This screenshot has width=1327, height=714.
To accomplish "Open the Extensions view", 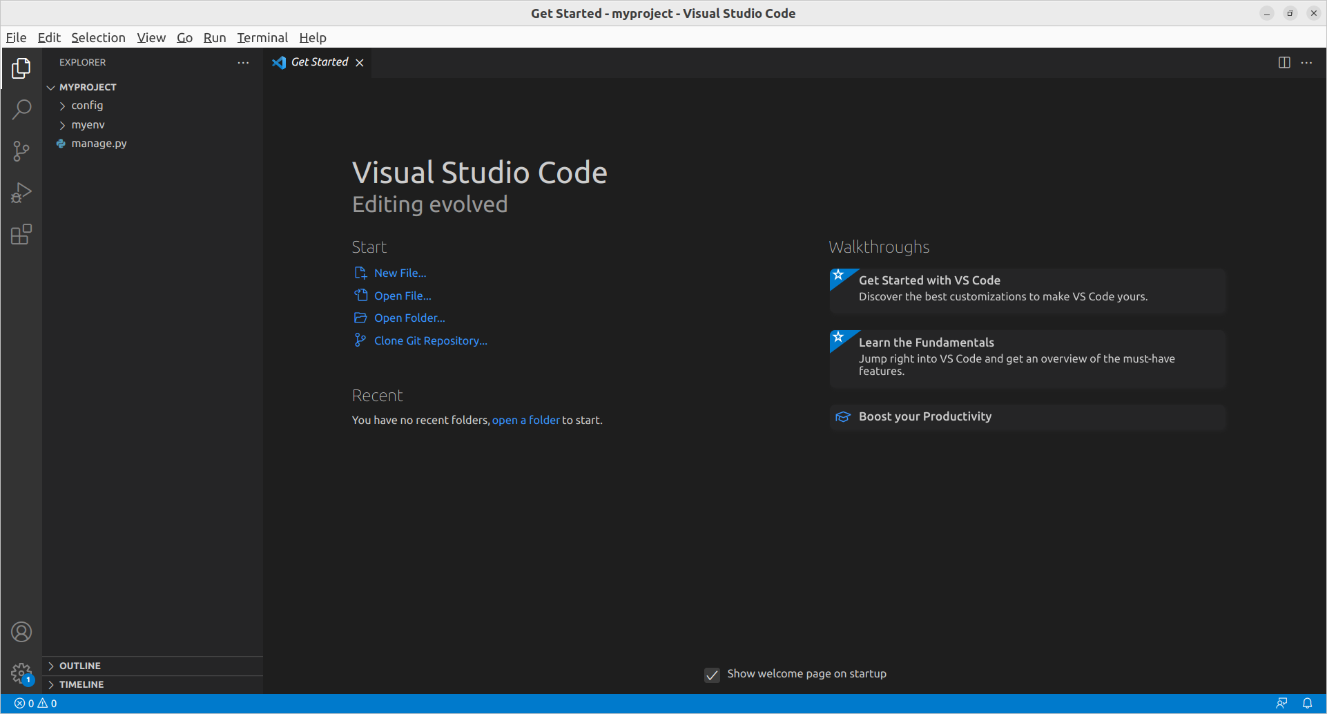I will 21,234.
